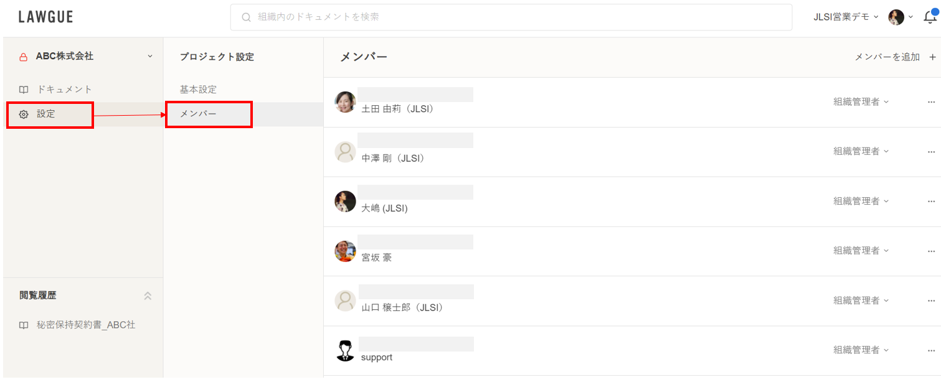This screenshot has height=382, width=941.
Task: Open role dropdown for 山口 穣士郎
Action: (861, 300)
